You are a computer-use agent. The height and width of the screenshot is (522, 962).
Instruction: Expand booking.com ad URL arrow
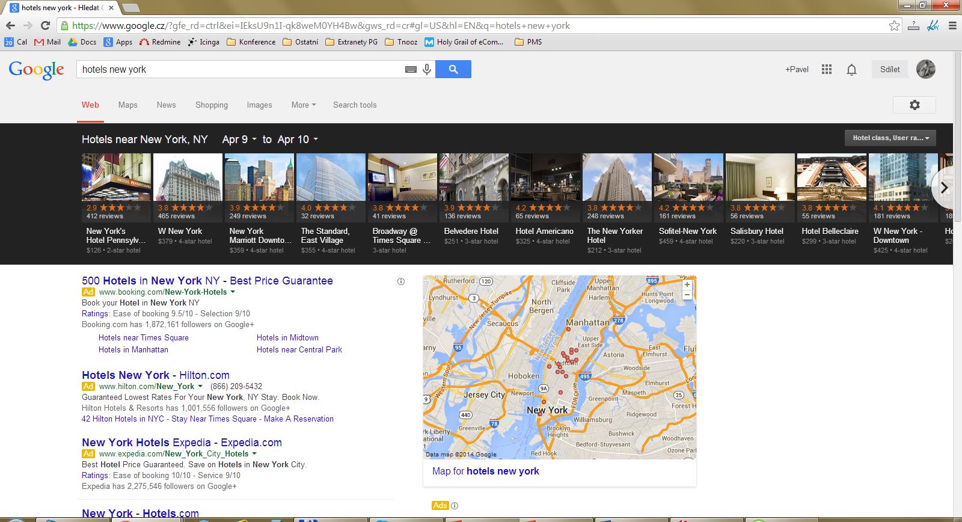[233, 292]
